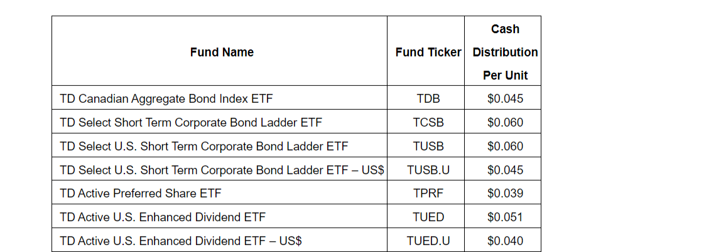Click the TD Active U.S. Enhanced Dividend ETF – US$ name
This screenshot has height=252, width=721.
pos(185,241)
